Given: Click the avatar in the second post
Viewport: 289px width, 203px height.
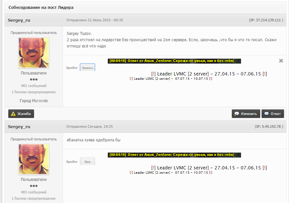Looking at the screenshot, I should [34, 159].
